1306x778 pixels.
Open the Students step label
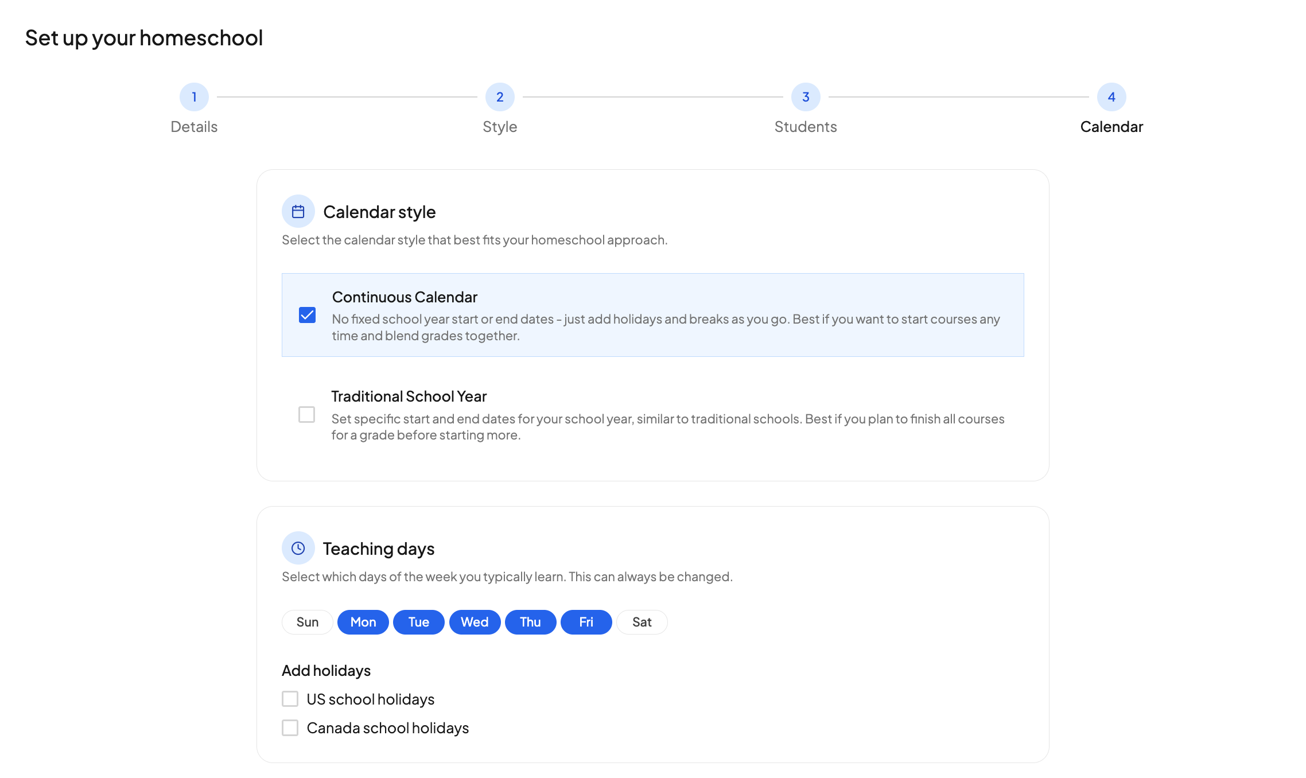point(806,127)
